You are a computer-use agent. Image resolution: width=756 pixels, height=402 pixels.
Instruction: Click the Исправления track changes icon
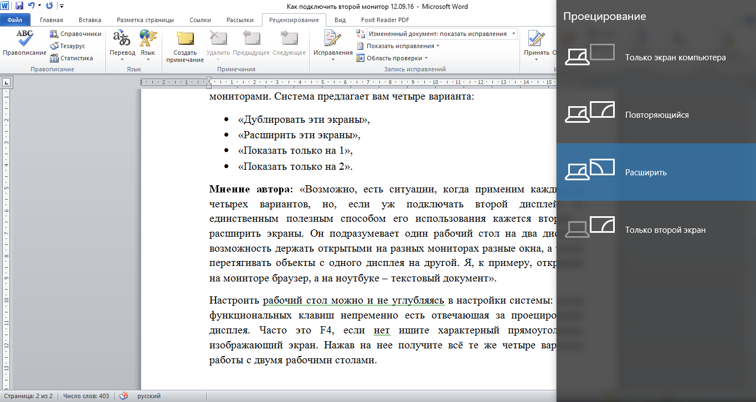332,43
